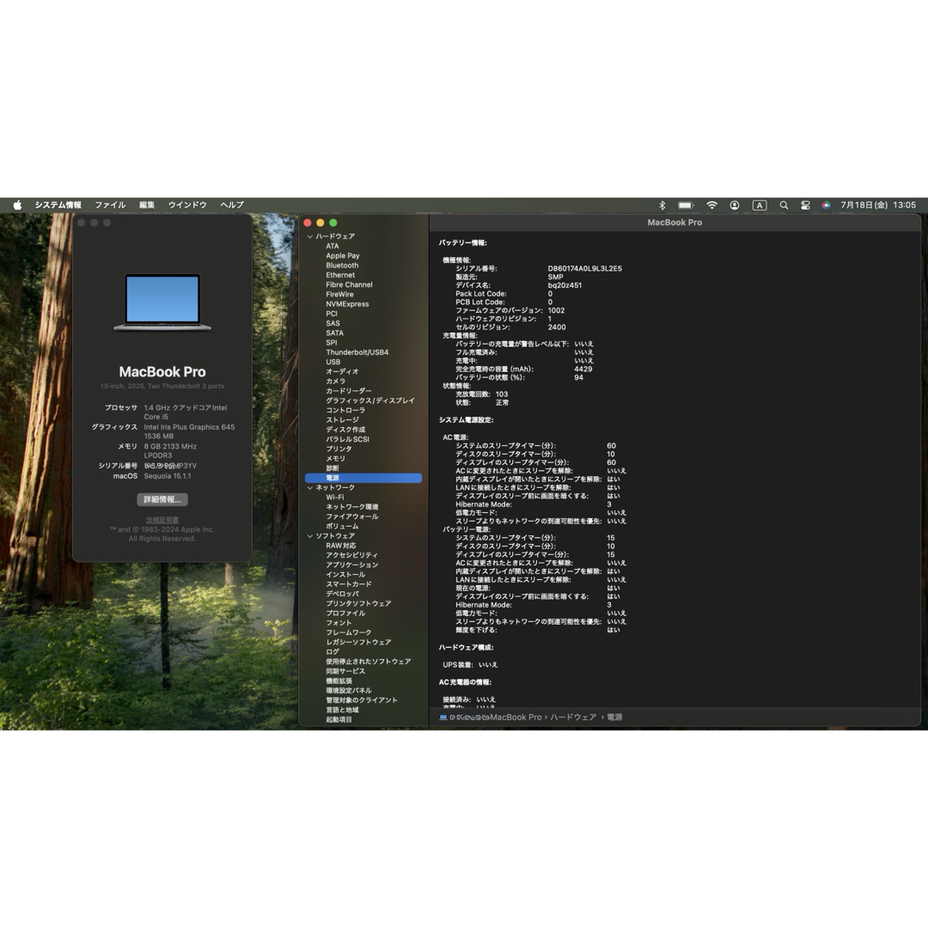This screenshot has height=928, width=928.
Task: Click the MacBook Pro laptop image
Action: (x=162, y=302)
